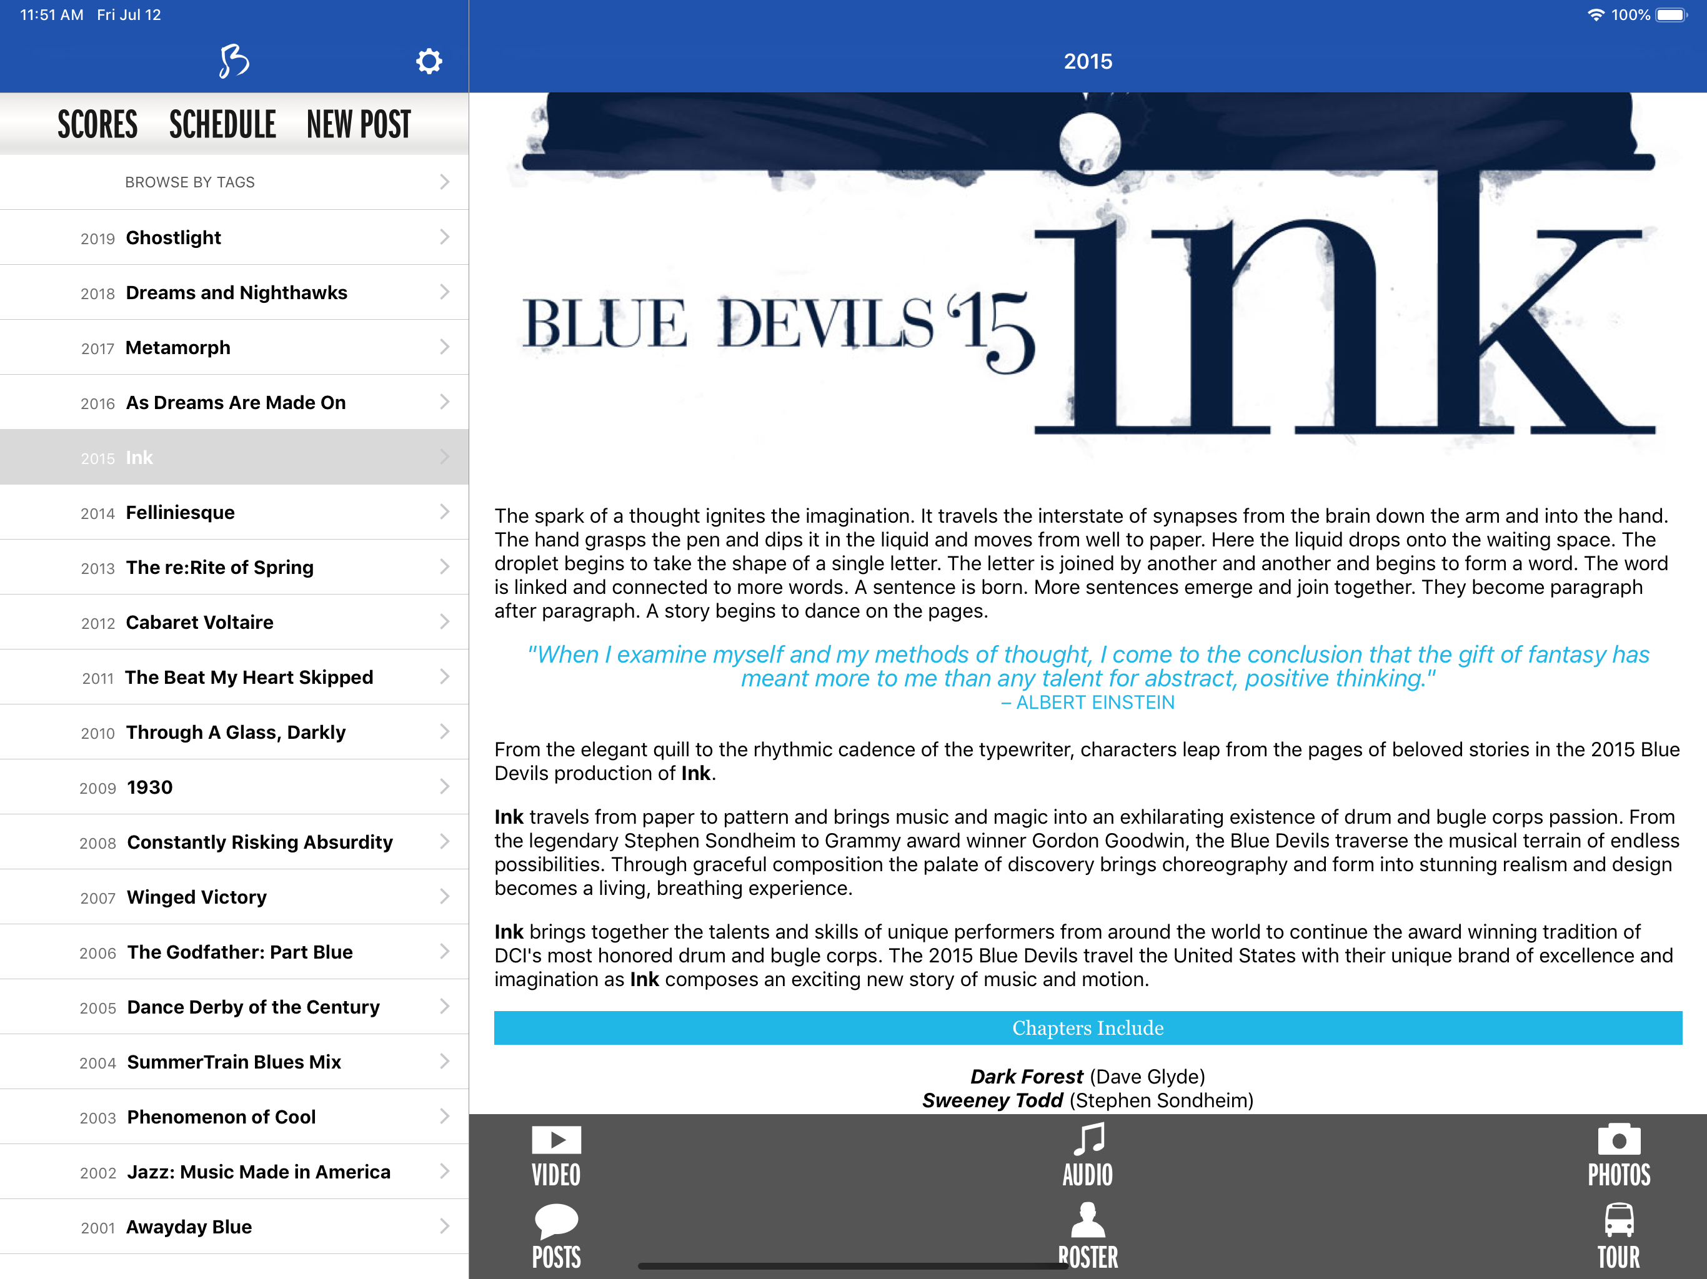Select 2008 Constantly Risking Absurdity
This screenshot has width=1707, height=1279.
[x=234, y=842]
